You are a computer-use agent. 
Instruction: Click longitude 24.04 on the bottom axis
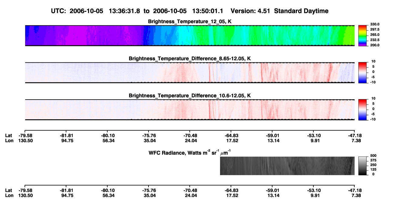(191, 195)
